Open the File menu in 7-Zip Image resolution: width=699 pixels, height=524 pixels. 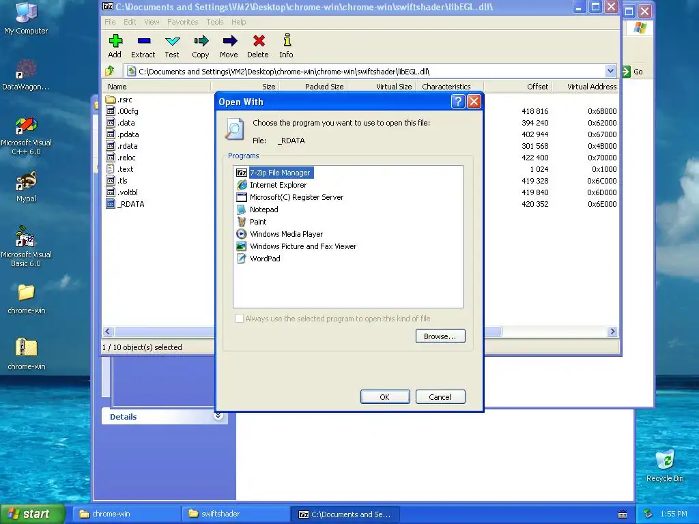(110, 22)
